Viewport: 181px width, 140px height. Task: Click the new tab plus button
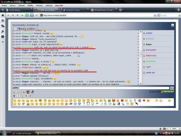point(120,10)
